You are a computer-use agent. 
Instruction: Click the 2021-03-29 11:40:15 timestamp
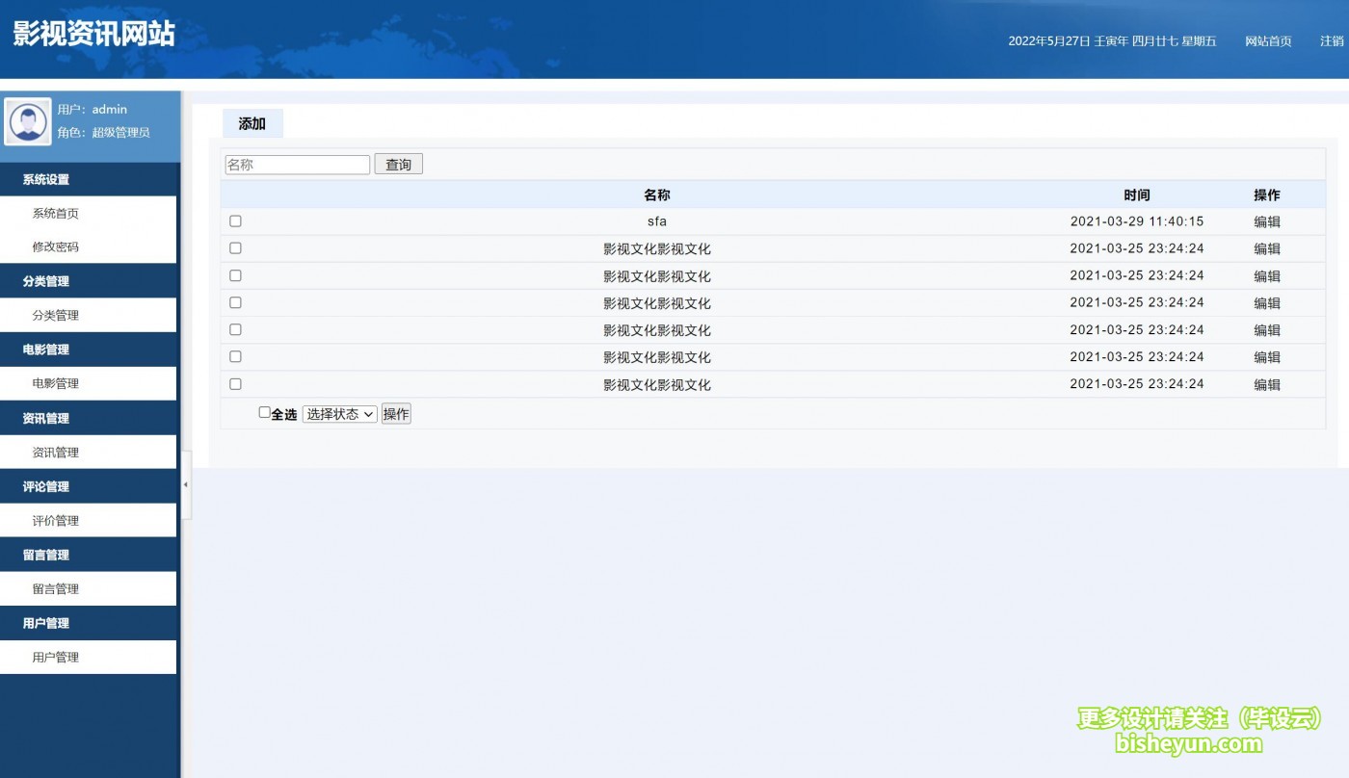coord(1137,221)
